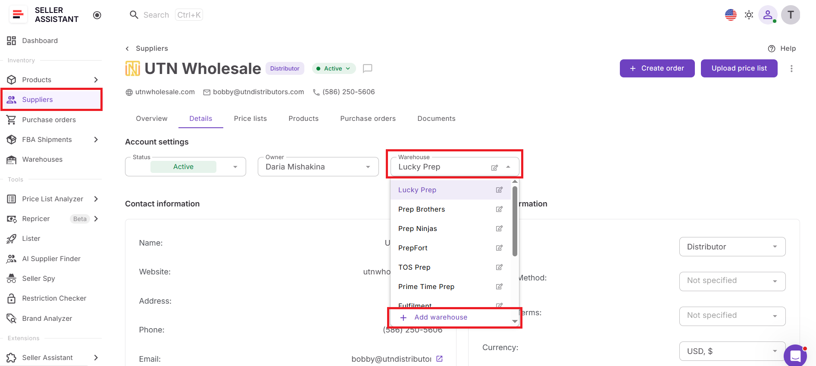Switch to the Products tab
This screenshot has height=366, width=816.
[303, 118]
